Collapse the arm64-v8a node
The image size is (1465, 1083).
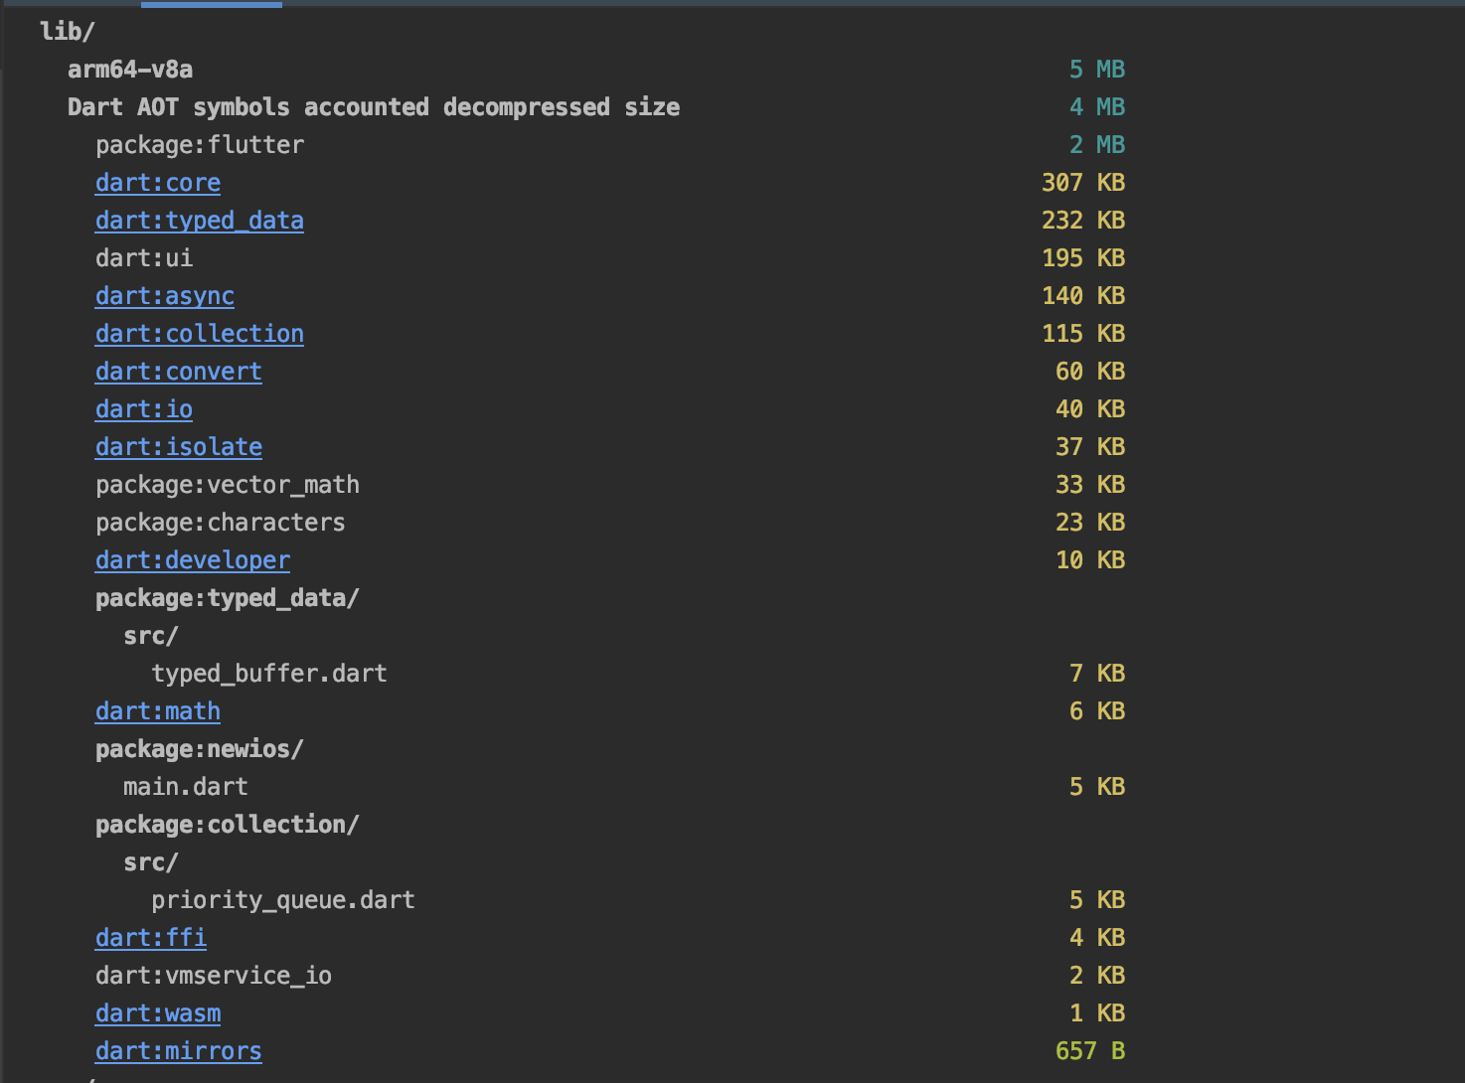pyautogui.click(x=129, y=69)
